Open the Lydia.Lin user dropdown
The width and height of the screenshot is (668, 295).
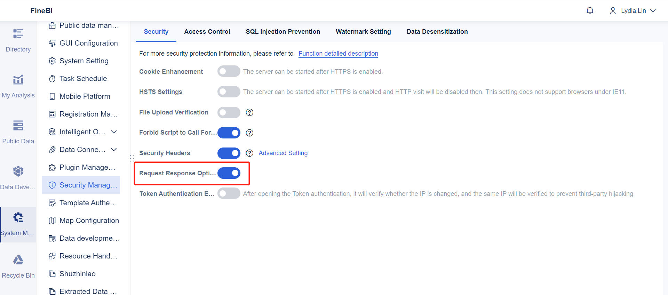tap(633, 11)
